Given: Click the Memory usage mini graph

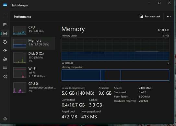Looking at the screenshot, I should pyautogui.click(x=20, y=43).
